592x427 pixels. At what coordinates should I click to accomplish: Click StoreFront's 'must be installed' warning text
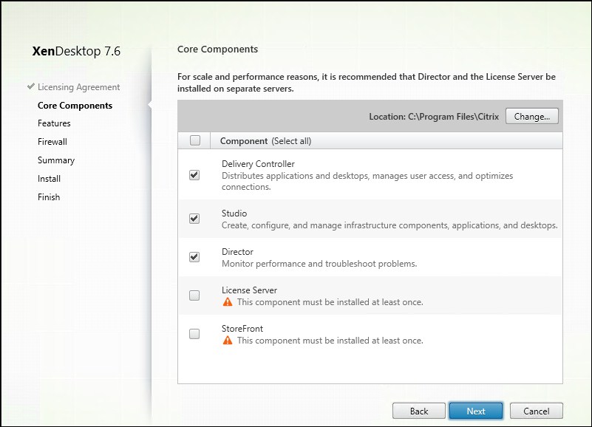[x=330, y=341]
